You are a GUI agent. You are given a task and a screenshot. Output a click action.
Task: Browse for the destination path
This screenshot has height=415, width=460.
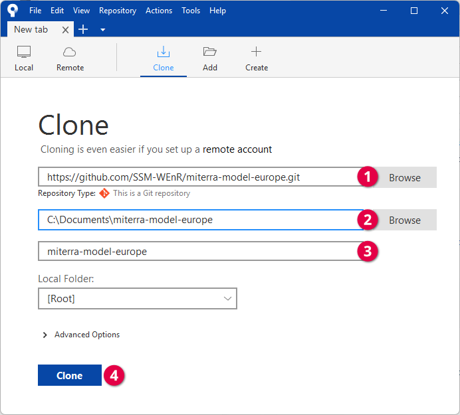point(405,220)
